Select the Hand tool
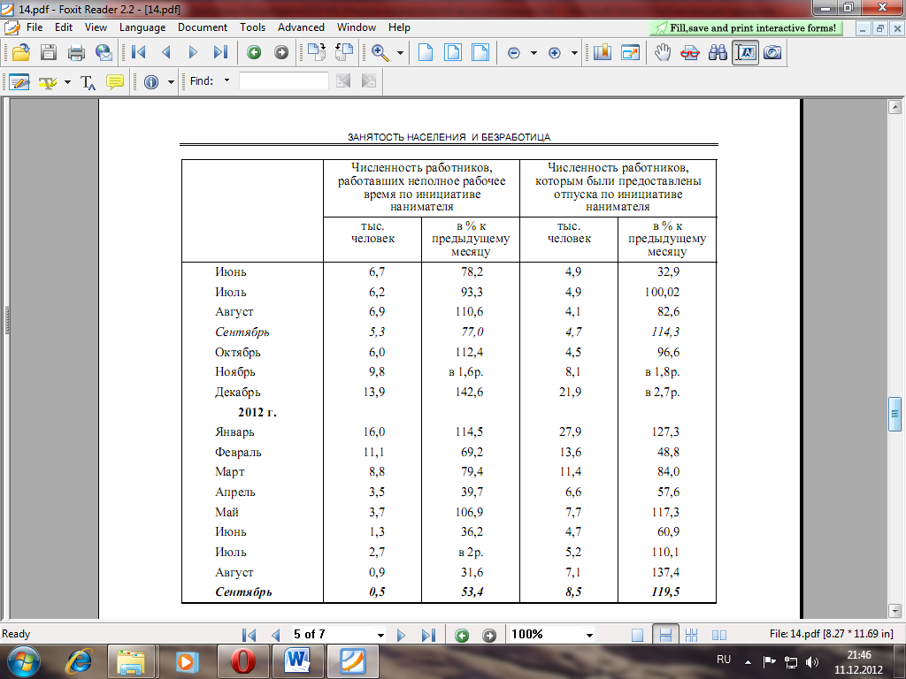Image resolution: width=906 pixels, height=679 pixels. pyautogui.click(x=662, y=52)
